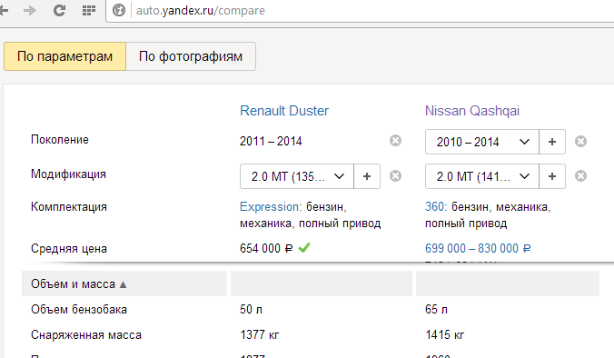Viewport: 614px width, 358px height.
Task: Open the apps grid icon
Action: pyautogui.click(x=89, y=10)
